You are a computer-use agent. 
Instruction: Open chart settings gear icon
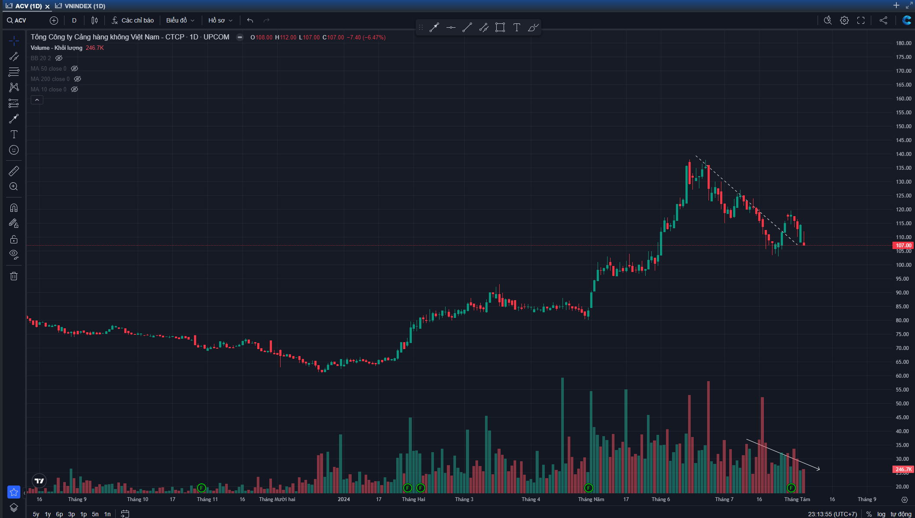(844, 20)
